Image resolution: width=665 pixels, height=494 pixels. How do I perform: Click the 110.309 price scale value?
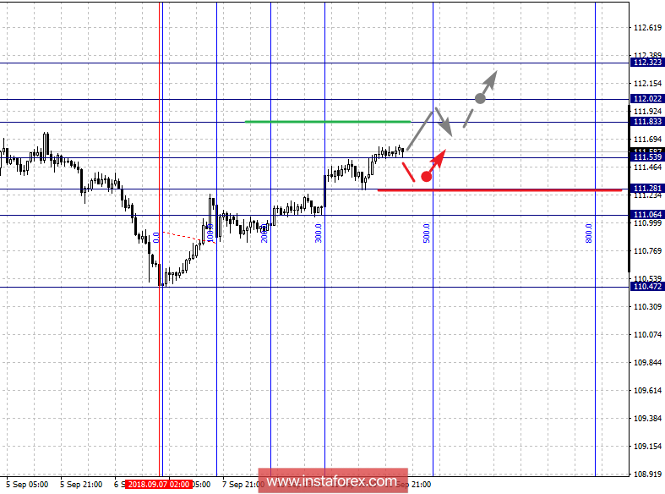tap(647, 306)
